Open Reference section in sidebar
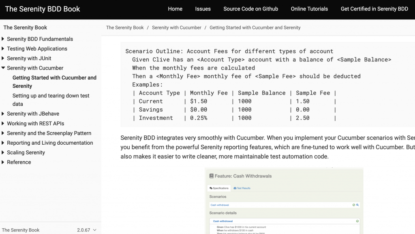415x234 pixels. pos(19,162)
